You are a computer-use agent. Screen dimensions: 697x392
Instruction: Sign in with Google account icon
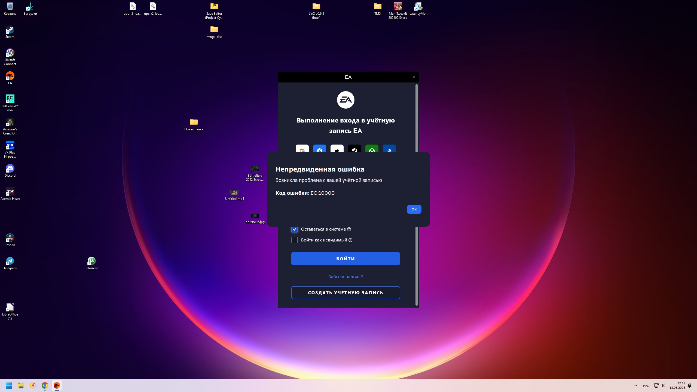tap(302, 149)
